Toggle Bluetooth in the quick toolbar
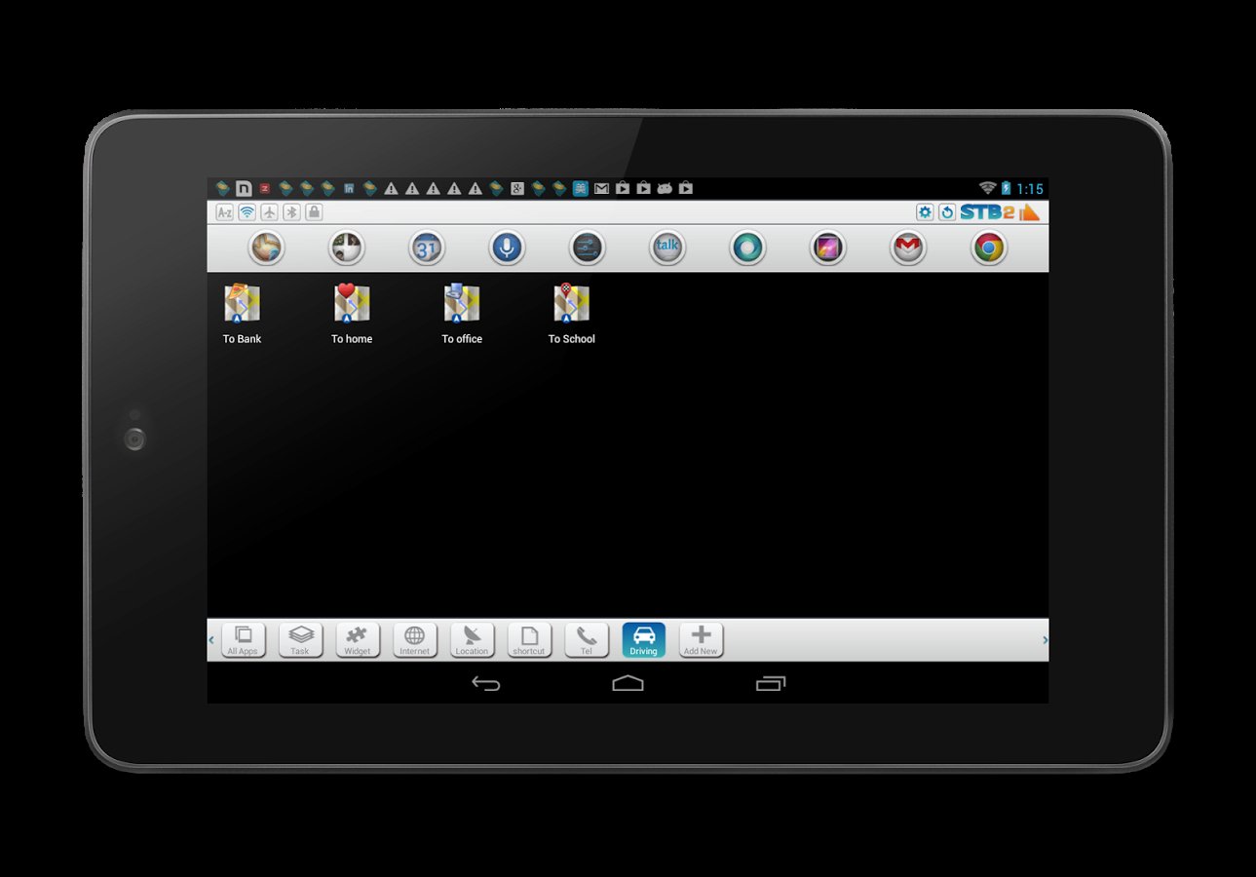This screenshot has height=877, width=1256. pos(291,212)
